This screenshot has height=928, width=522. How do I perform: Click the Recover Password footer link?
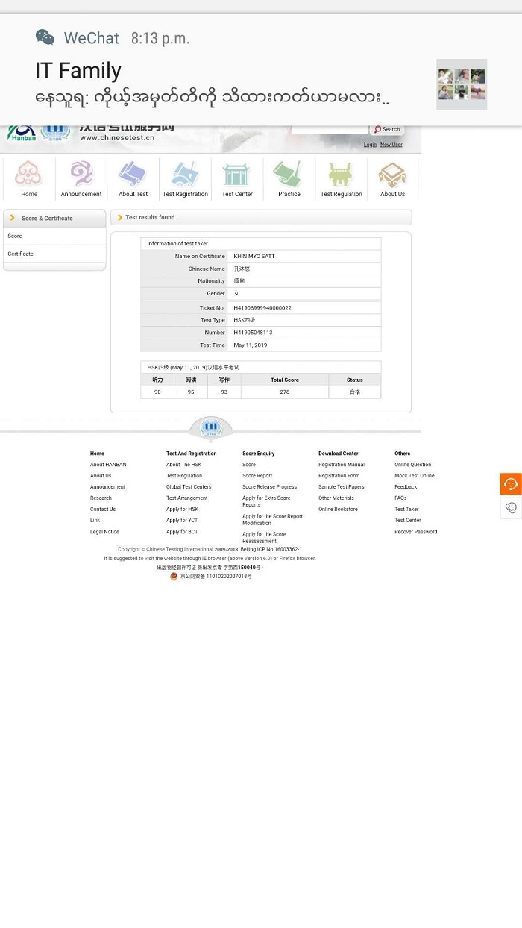[415, 532]
